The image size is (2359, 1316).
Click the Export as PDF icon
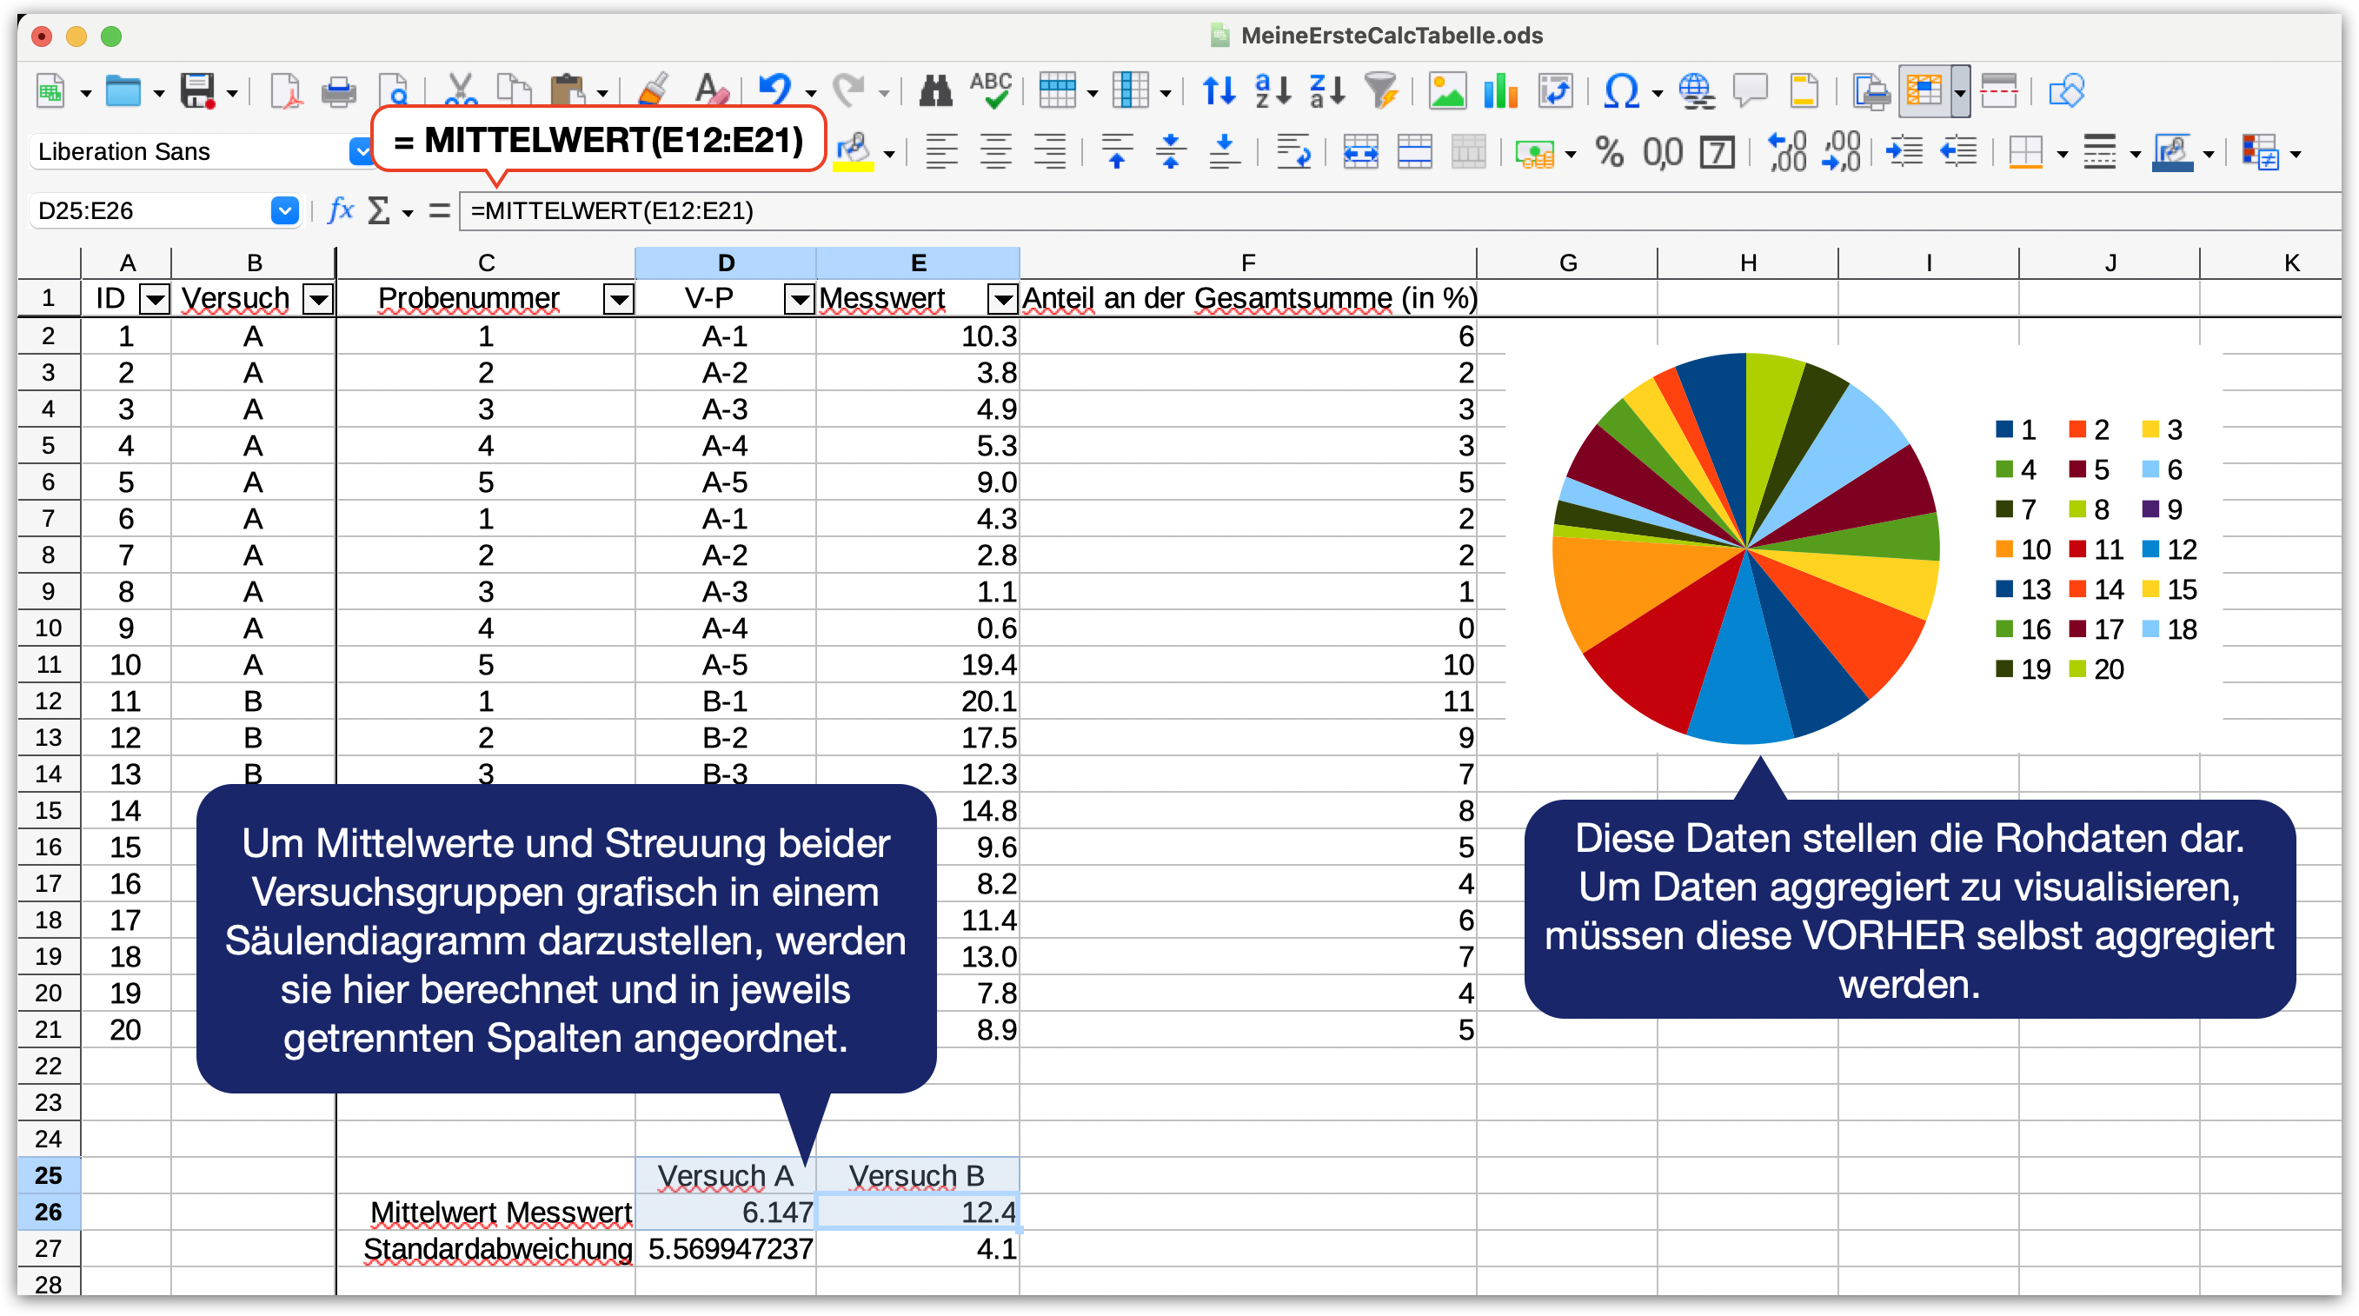pos(286,91)
